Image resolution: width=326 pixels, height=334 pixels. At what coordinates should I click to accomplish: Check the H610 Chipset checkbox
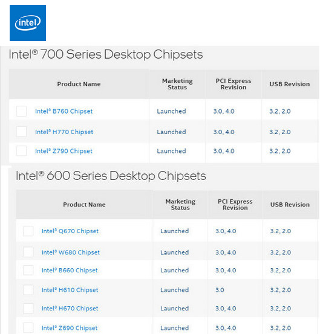pos(28,290)
